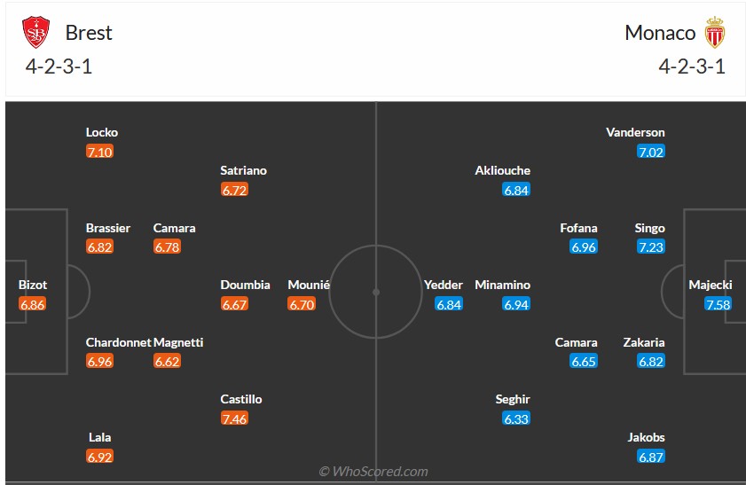Click Castillo's 7.46 rating badge
Screen dimensions: 746x485
(234, 419)
